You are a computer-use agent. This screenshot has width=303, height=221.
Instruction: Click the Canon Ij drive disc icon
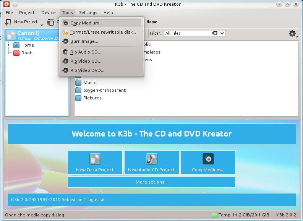pos(11,36)
